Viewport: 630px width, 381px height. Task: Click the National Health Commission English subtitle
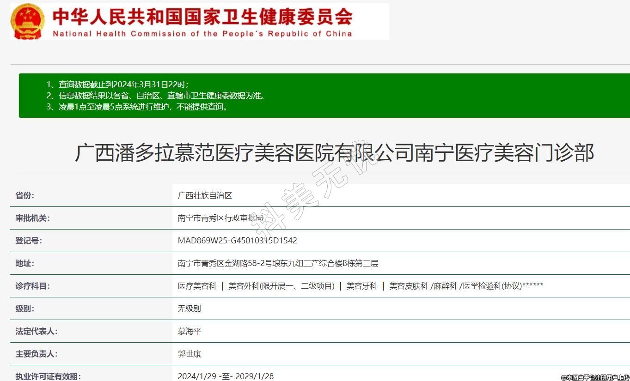pos(202,34)
